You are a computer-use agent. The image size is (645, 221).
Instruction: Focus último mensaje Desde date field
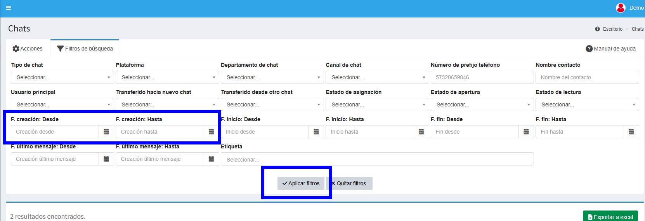tap(55, 159)
